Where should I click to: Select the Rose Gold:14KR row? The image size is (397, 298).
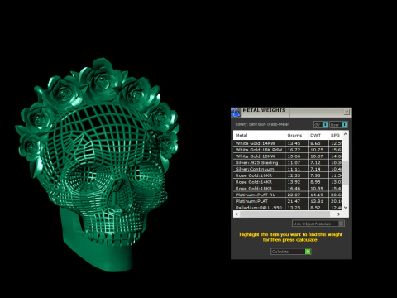point(288,182)
